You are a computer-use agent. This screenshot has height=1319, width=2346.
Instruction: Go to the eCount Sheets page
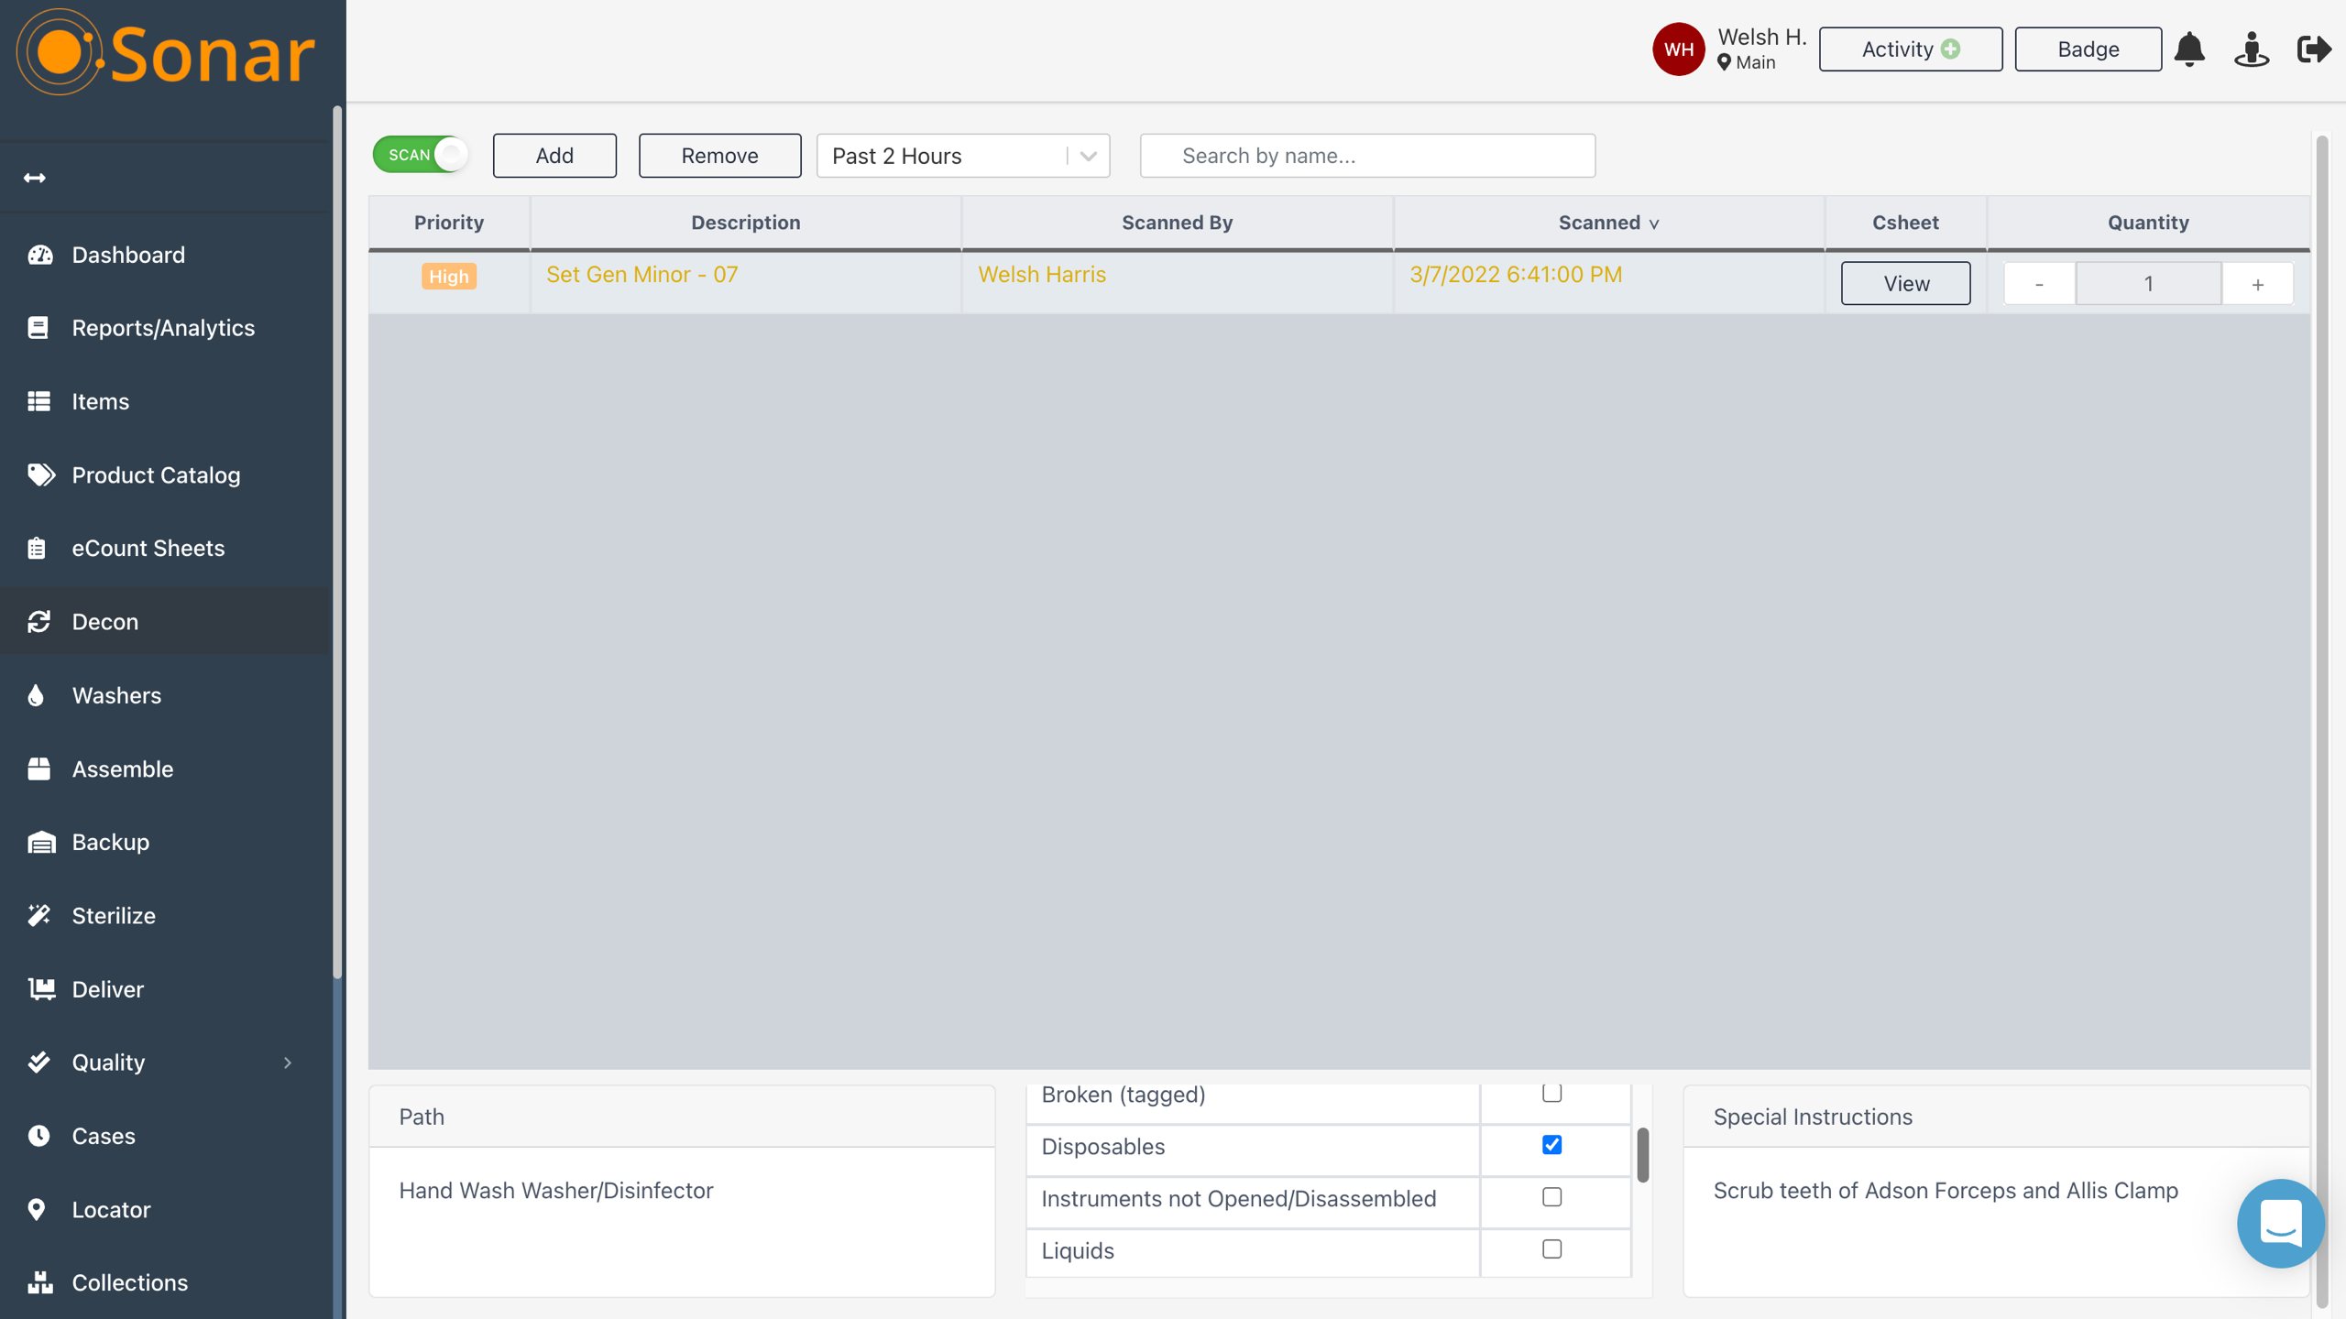coord(148,548)
